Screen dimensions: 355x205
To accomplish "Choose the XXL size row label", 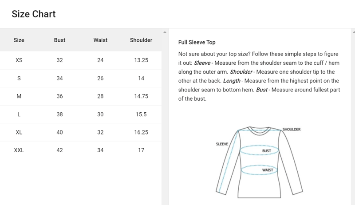I will pyautogui.click(x=19, y=150).
